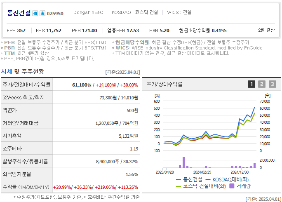Switch to chart tab 2
The width and height of the screenshot is (282, 202).
click(x=262, y=84)
